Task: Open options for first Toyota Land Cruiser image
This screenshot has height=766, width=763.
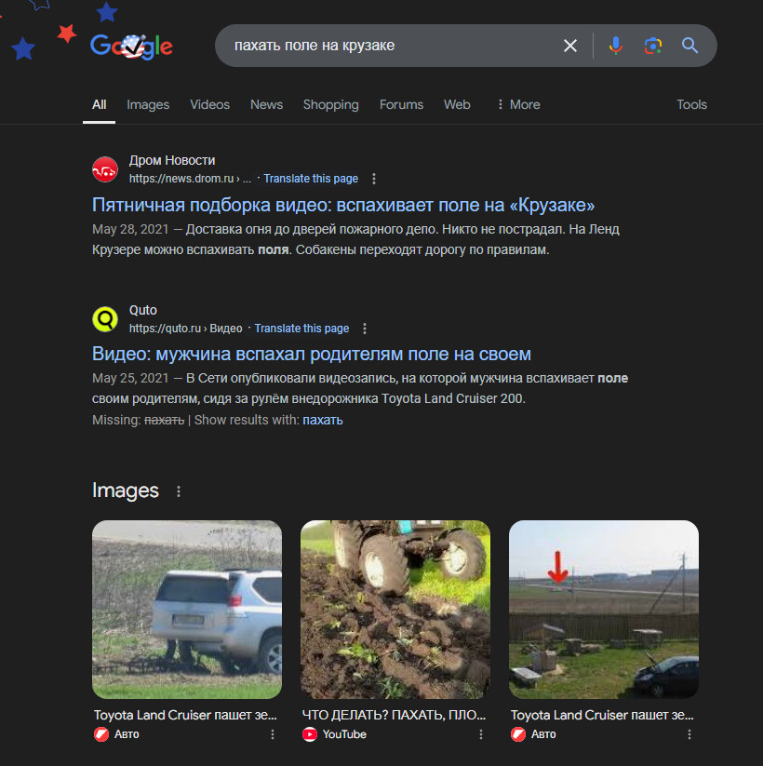Action: [273, 734]
